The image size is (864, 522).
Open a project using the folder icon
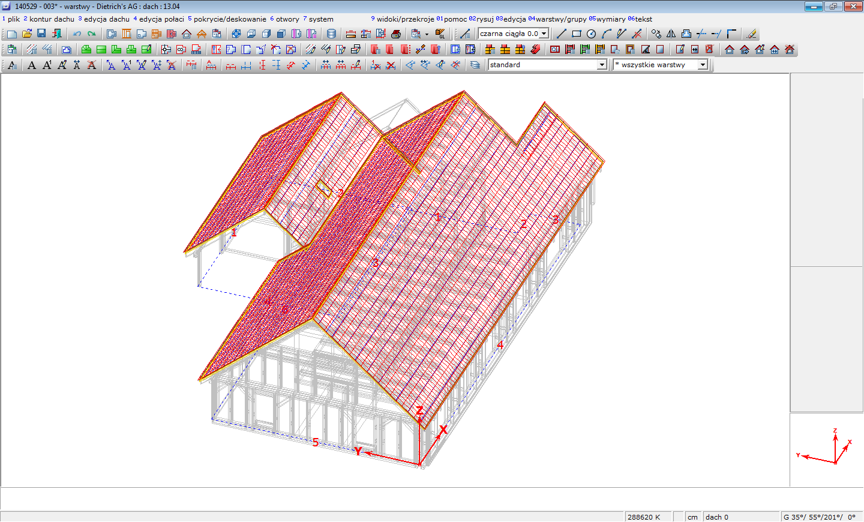point(27,34)
